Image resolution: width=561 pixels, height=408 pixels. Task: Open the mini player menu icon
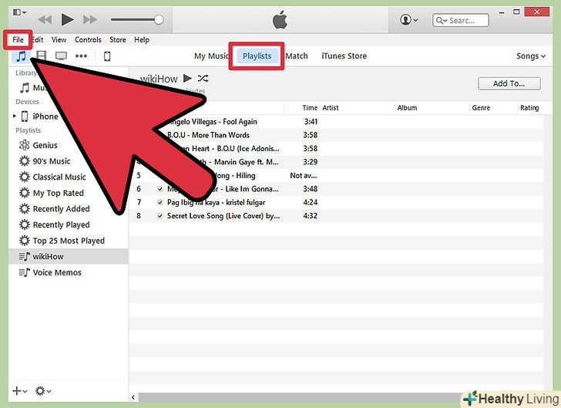(x=19, y=12)
